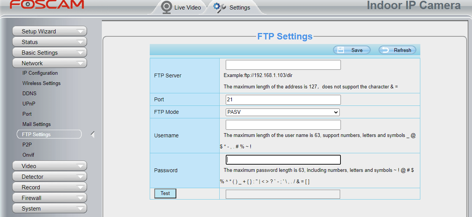This screenshot has width=472, height=217.
Task: Open the UPnP settings page
Action: coord(29,104)
